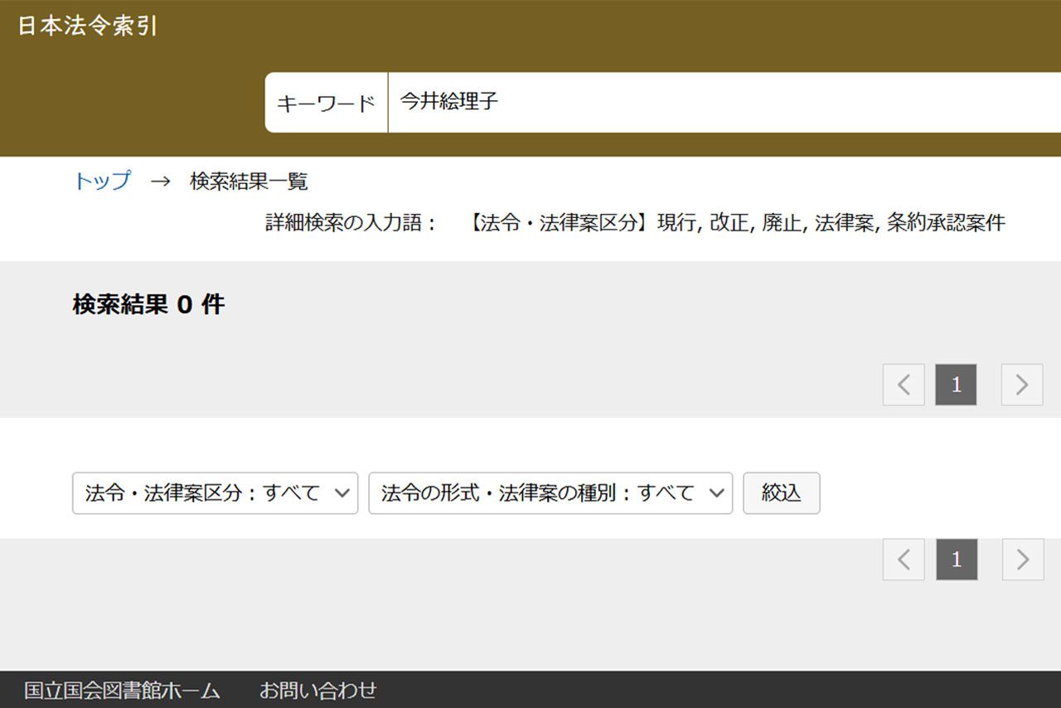Click the previous page arrow in top pagination
The width and height of the screenshot is (1061, 708).
(904, 385)
